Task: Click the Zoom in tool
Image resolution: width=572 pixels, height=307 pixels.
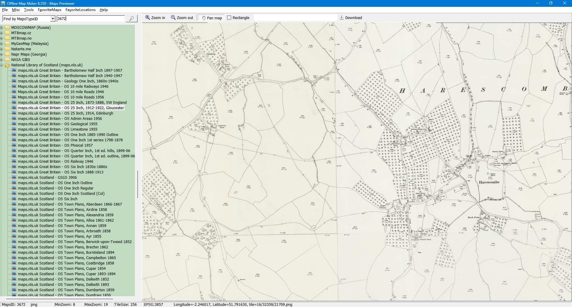Action: [155, 18]
